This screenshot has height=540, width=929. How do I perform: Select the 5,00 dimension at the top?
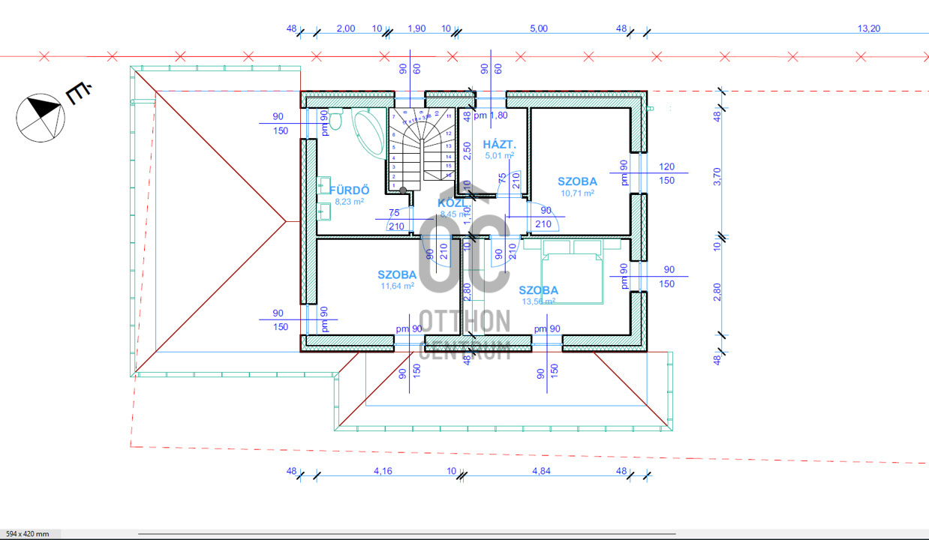coord(539,28)
